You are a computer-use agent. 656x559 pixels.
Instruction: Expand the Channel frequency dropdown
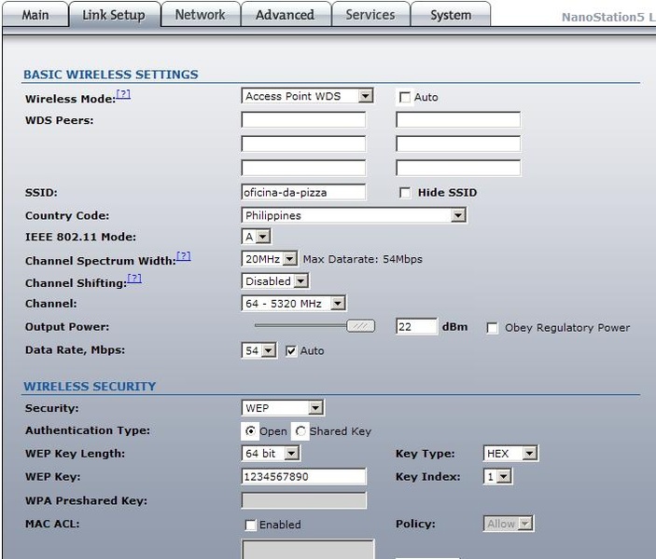(x=293, y=304)
